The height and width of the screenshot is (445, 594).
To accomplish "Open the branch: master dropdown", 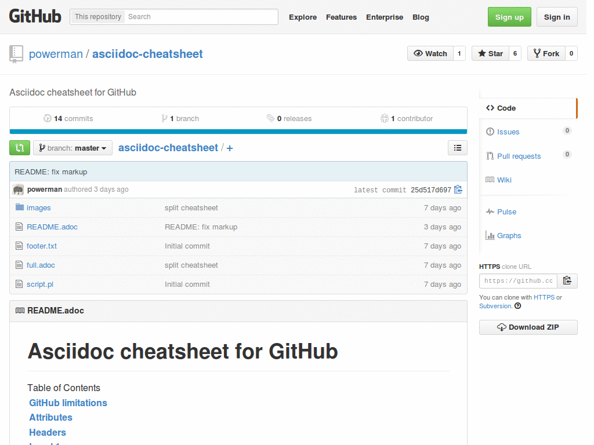I will coord(72,148).
